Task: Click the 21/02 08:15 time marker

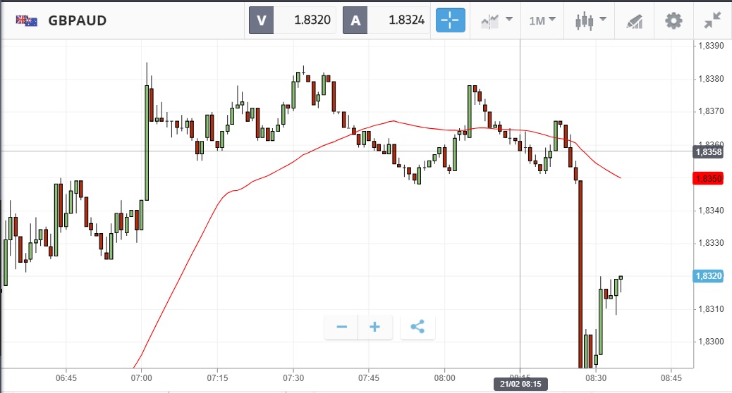Action: click(520, 385)
